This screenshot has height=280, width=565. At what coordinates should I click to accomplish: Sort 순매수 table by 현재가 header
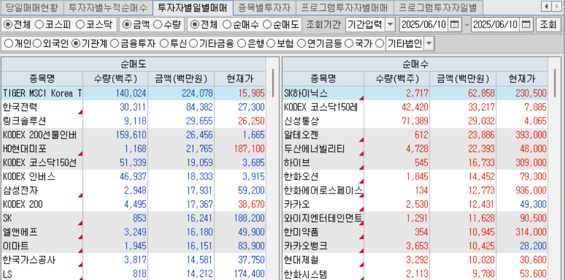(522, 79)
